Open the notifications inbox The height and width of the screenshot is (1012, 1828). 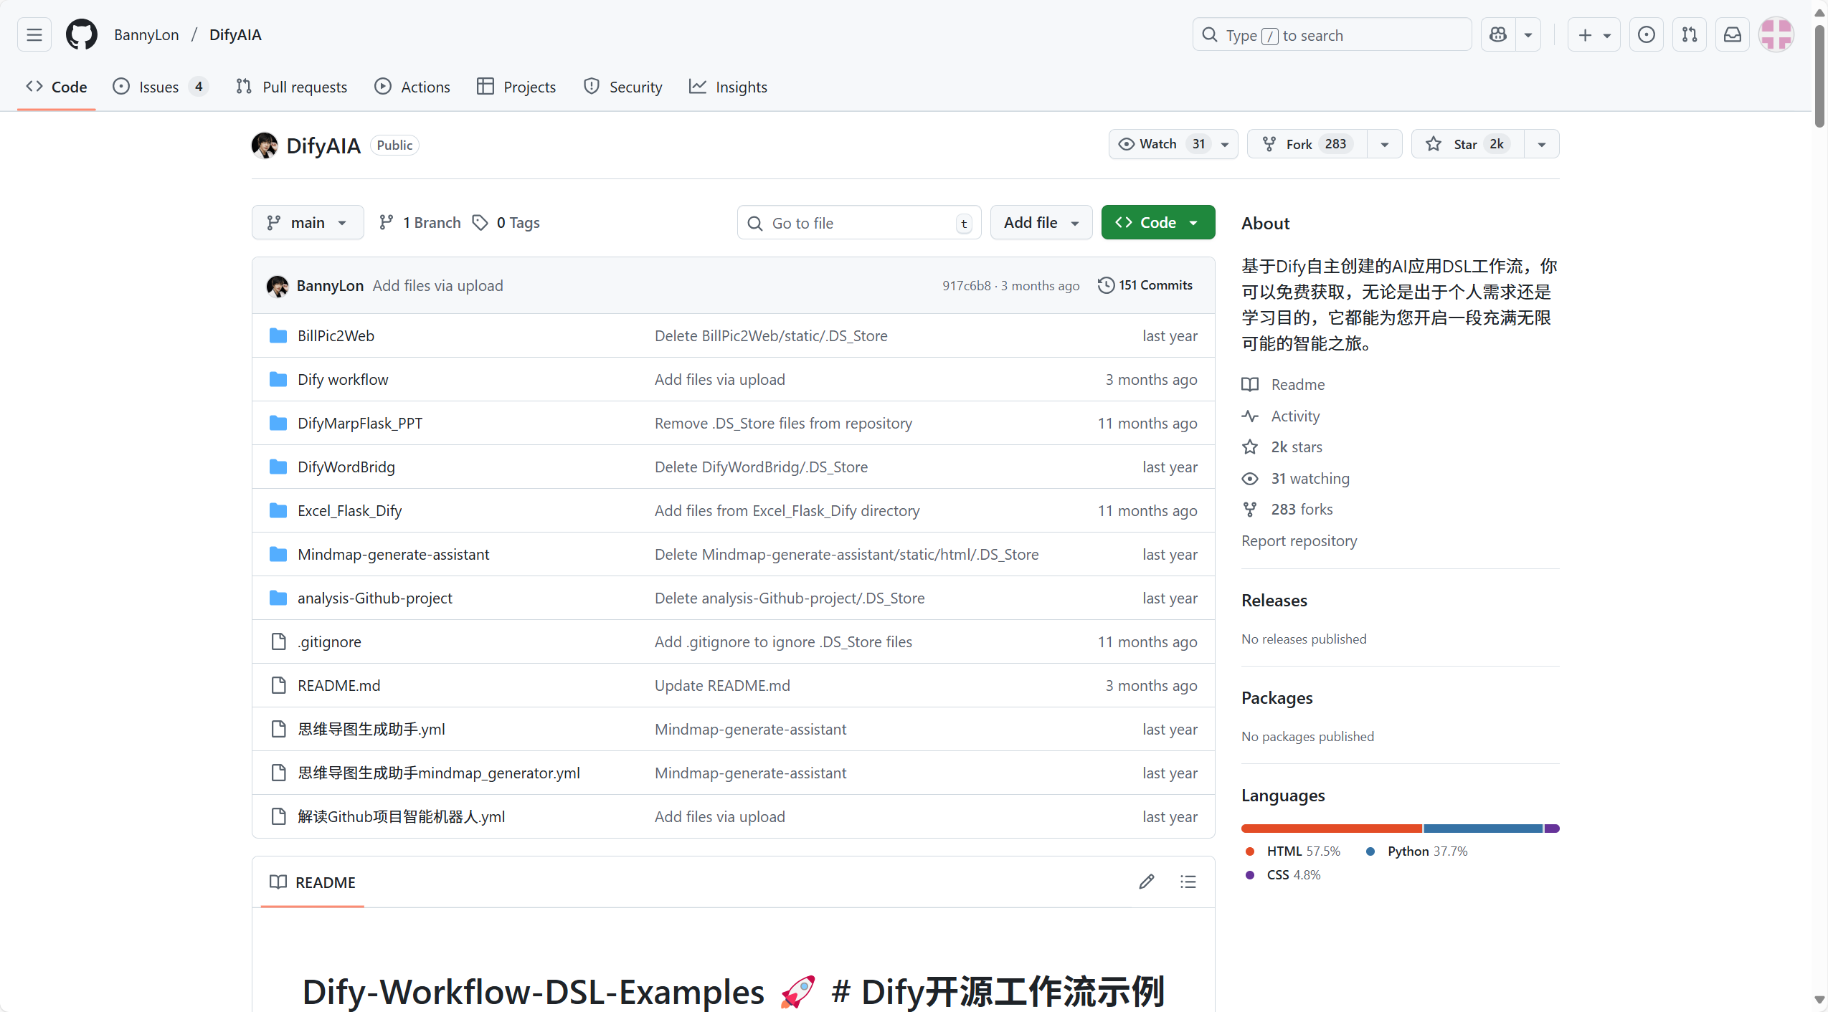click(1731, 34)
